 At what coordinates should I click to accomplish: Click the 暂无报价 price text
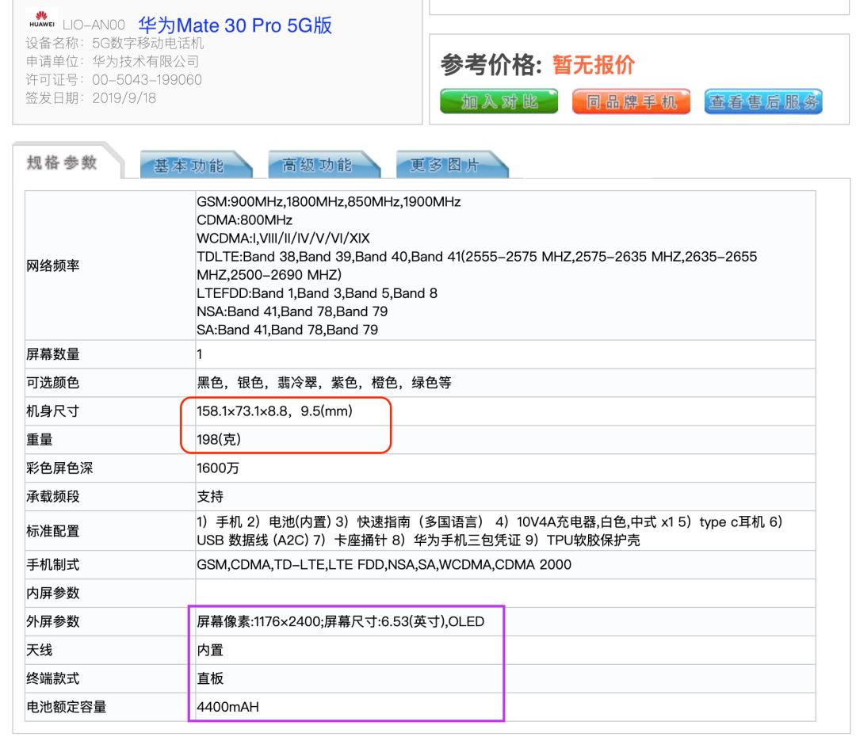point(594,65)
